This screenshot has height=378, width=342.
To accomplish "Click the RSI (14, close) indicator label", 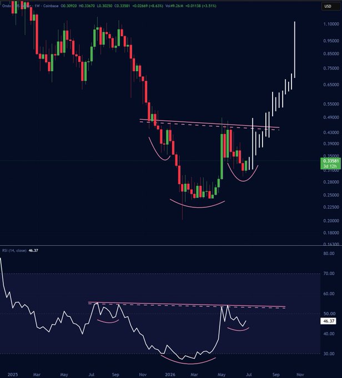I will (x=14, y=251).
